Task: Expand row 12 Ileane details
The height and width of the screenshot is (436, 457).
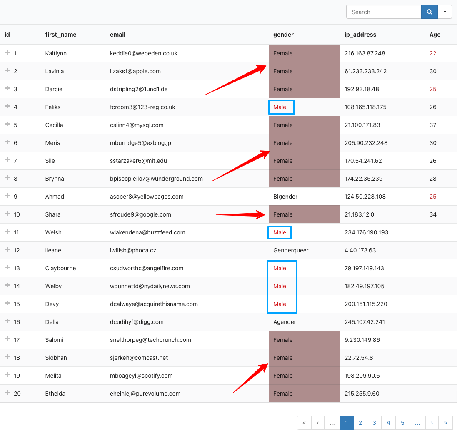Action: click(x=7, y=250)
